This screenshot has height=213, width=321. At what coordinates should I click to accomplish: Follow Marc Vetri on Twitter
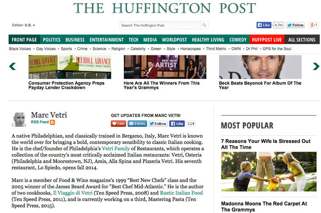(158, 124)
